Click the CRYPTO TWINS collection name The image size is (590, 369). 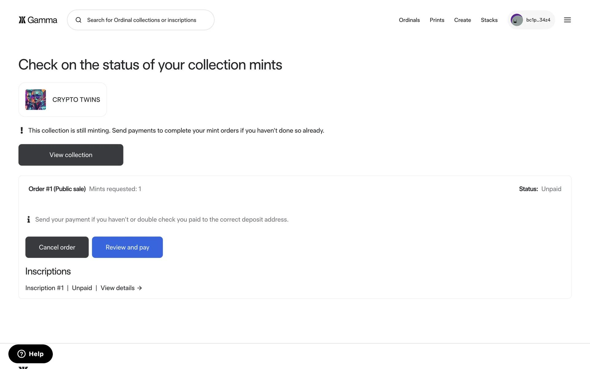point(76,100)
